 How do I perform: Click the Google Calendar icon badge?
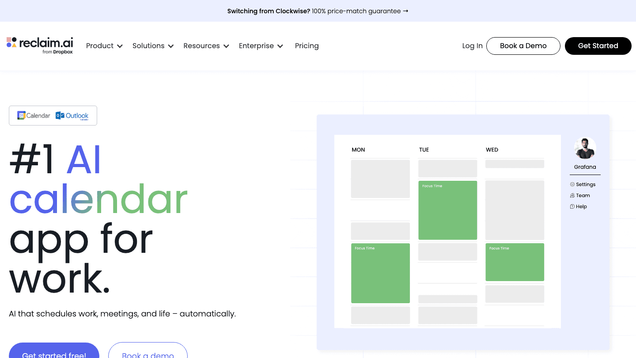click(34, 115)
